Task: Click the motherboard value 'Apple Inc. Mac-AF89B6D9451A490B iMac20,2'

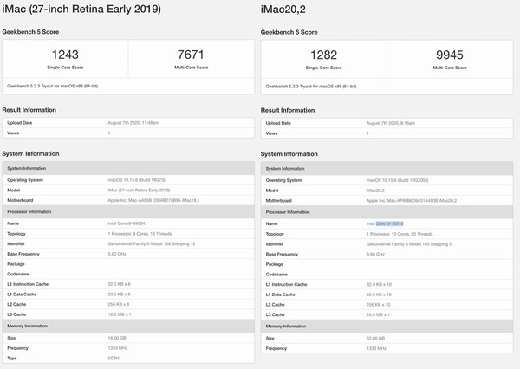Action: pos(412,201)
